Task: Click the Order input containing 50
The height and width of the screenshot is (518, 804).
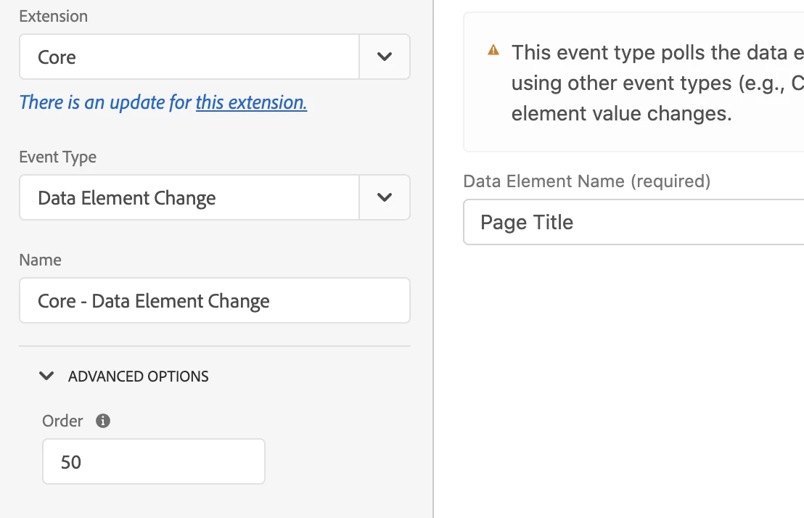Action: click(153, 461)
